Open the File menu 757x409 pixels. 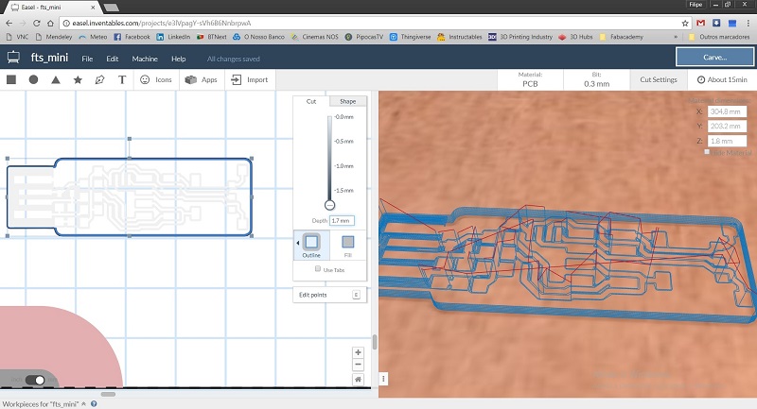[87, 59]
